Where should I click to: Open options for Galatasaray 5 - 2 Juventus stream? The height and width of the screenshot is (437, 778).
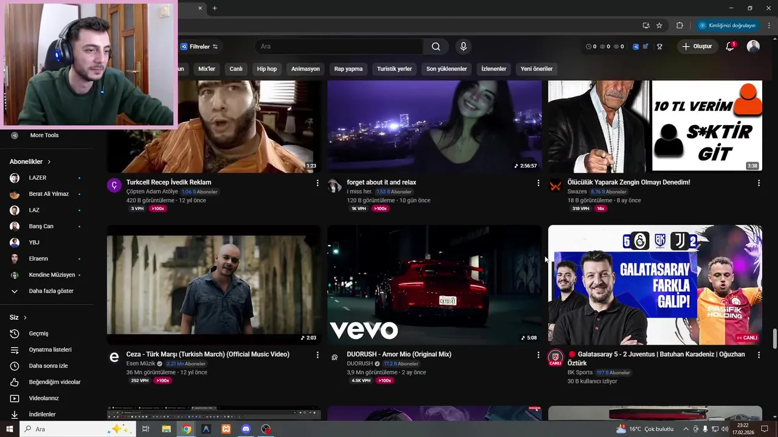pyautogui.click(x=759, y=354)
